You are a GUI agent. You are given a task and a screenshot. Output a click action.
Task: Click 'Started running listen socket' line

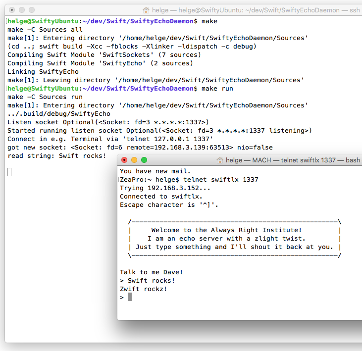click(160, 131)
